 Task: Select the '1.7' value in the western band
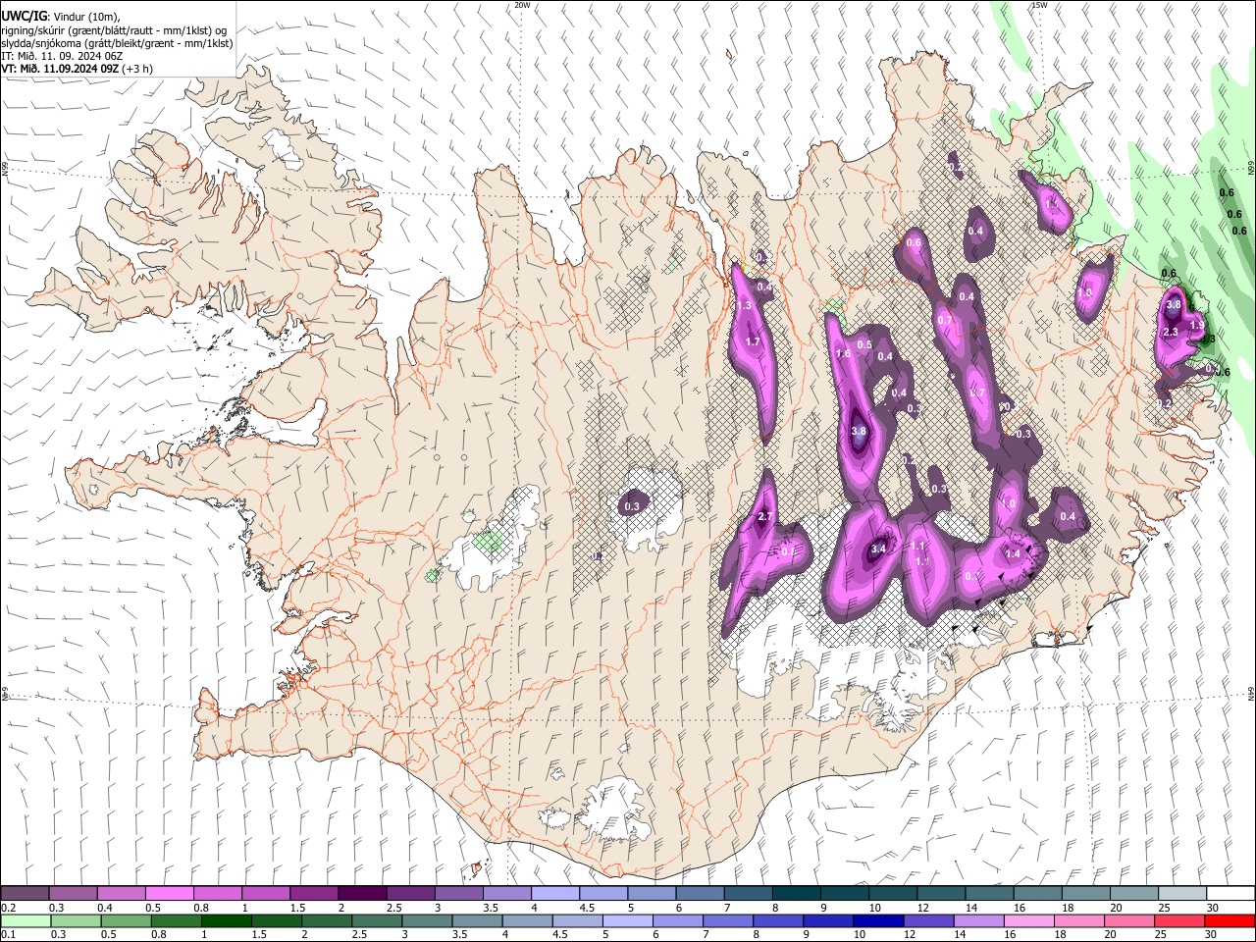coord(753,341)
